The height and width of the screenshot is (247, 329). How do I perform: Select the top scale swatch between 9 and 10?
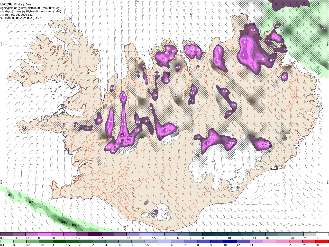pyautogui.click(x=221, y=234)
